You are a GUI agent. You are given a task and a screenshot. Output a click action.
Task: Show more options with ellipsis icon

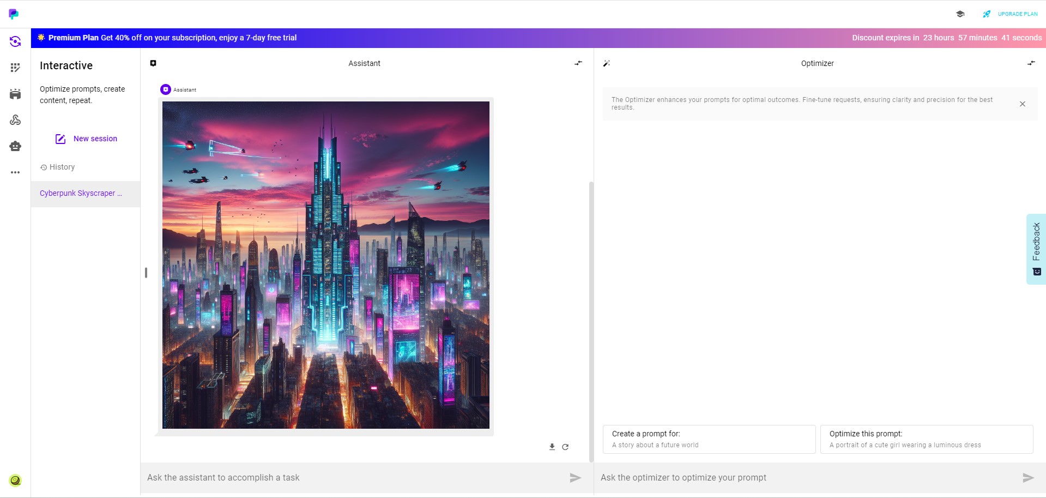tap(15, 172)
